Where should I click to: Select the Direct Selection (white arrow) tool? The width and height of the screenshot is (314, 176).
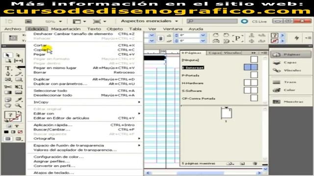(x=18, y=55)
